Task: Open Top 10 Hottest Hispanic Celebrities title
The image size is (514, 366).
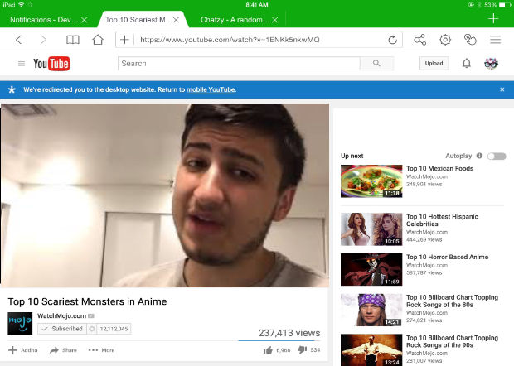Action: tap(442, 220)
